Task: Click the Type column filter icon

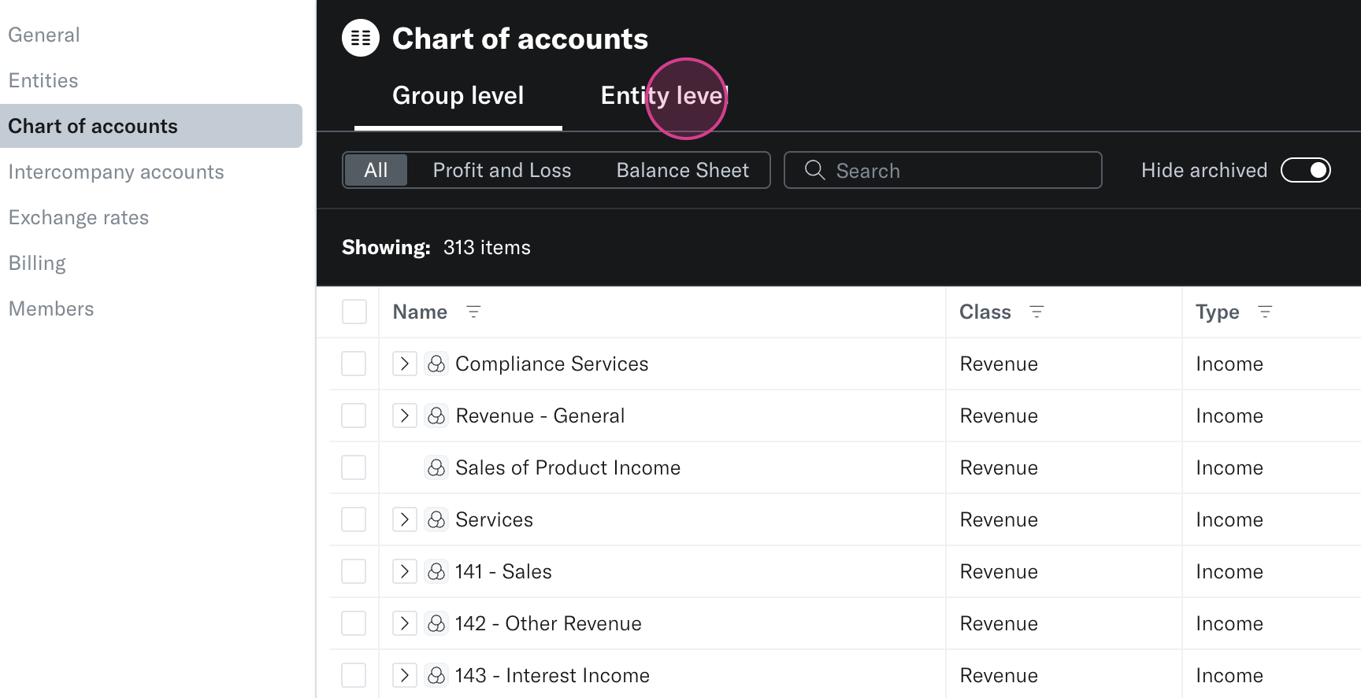Action: (1265, 312)
